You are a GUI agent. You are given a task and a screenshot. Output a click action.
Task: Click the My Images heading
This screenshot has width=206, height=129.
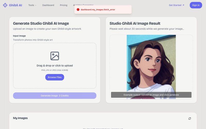(20, 118)
